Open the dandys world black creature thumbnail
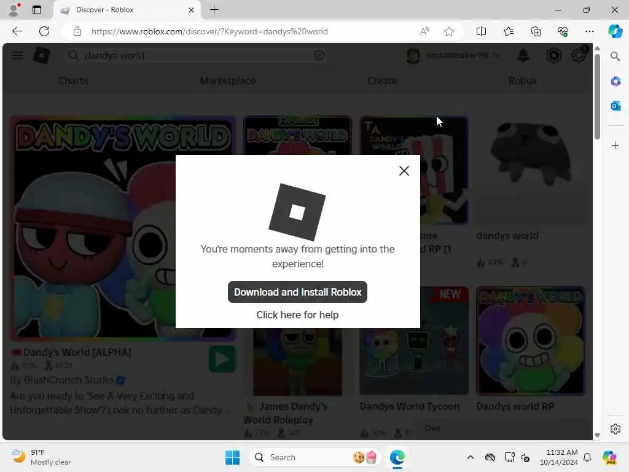This screenshot has height=472, width=629. click(530, 171)
